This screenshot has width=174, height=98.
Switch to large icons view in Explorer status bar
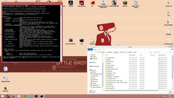click(172, 92)
